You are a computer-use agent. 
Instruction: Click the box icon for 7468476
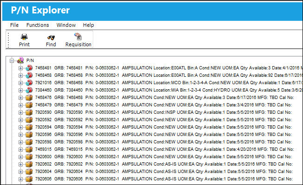point(29,98)
